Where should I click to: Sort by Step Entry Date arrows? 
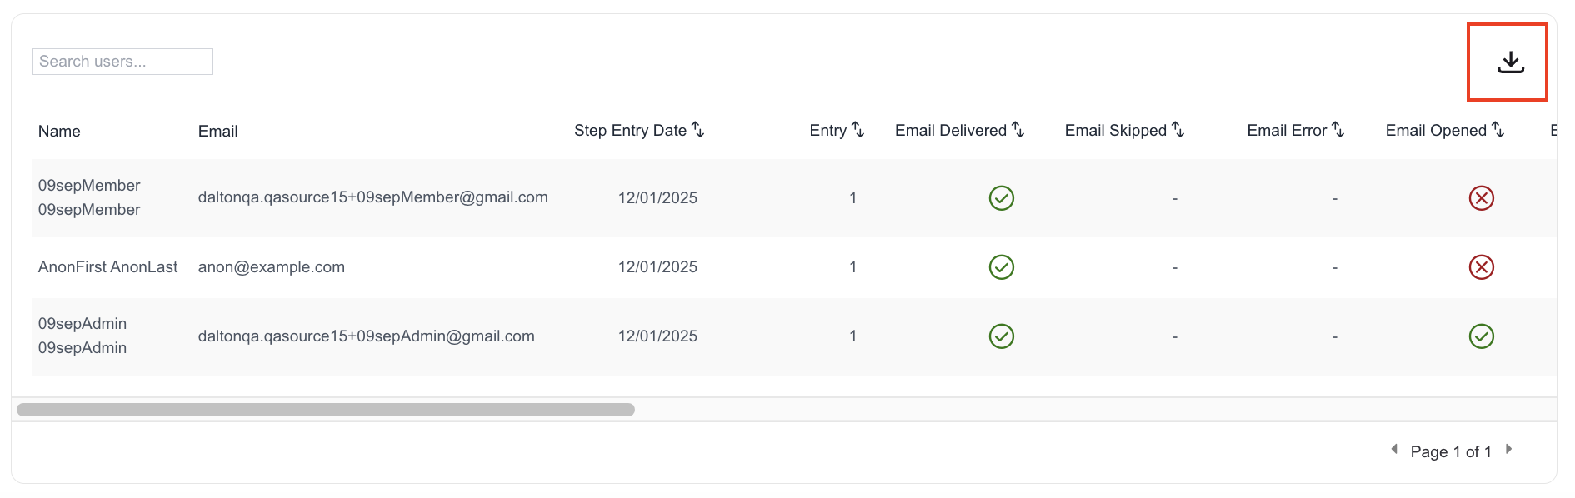698,130
